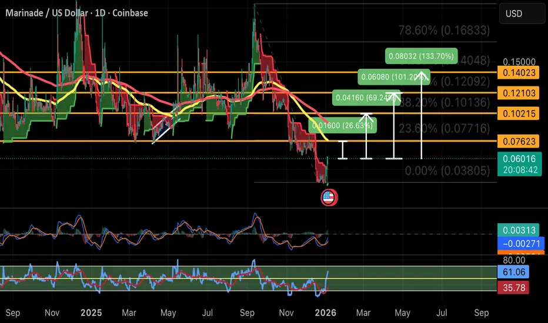The image size is (548, 323).
Task: Click the 78.60% (0.16833) Fibonacci label
Action: pos(444,31)
